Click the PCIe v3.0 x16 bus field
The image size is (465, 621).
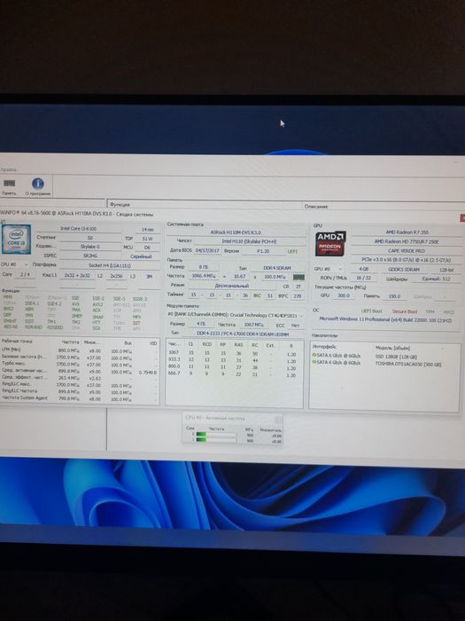pos(407,260)
